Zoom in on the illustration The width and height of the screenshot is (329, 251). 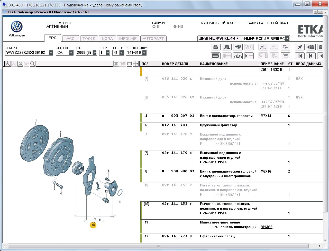point(8,64)
